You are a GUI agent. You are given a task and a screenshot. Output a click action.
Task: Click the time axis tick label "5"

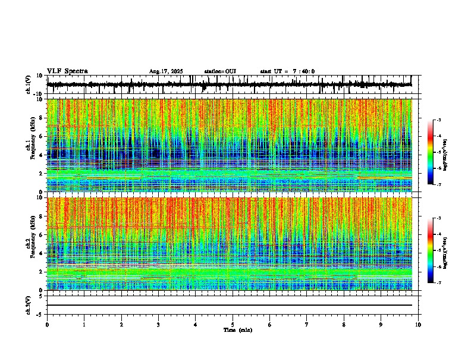click(x=233, y=325)
